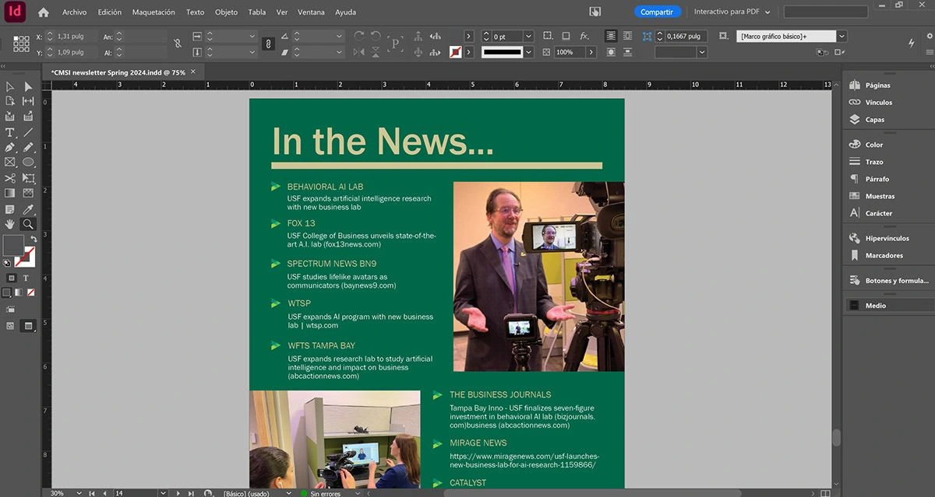The width and height of the screenshot is (935, 497).
Task: Click the flip horizontal icon
Action: pyautogui.click(x=359, y=52)
